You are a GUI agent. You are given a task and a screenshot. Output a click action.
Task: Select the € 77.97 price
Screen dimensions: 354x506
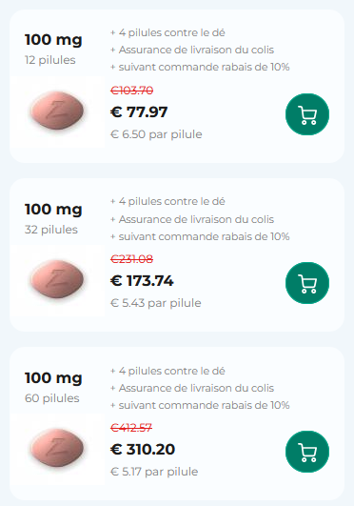(x=139, y=112)
